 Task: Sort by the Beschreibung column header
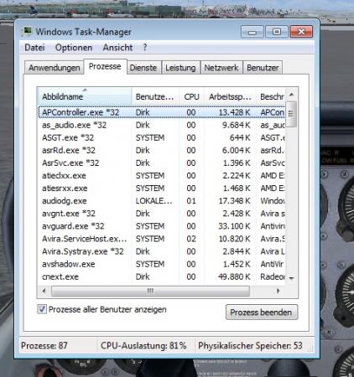(271, 96)
